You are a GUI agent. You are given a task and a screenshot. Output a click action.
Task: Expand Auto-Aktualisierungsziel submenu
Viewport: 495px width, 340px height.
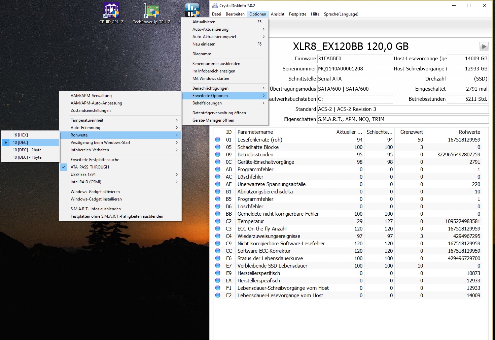[225, 37]
